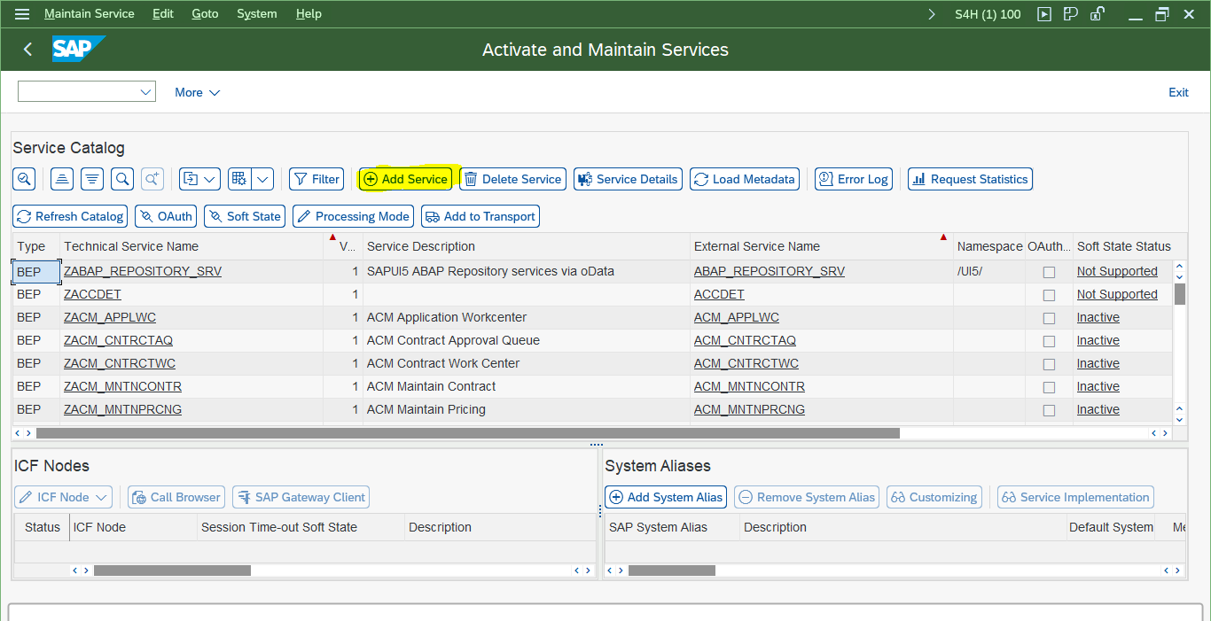1211x621 pixels.
Task: Click the Find search icon in catalog toolbar
Action: (123, 179)
